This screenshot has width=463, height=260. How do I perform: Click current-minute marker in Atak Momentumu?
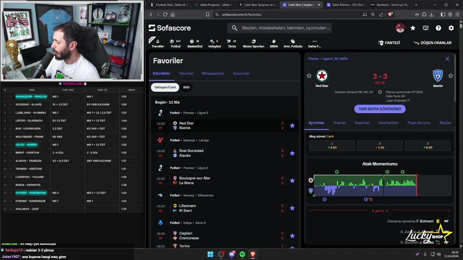tap(417, 186)
